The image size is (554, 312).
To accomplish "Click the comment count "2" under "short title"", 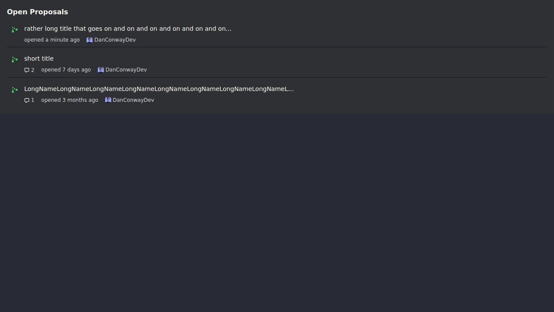I will 32,70.
